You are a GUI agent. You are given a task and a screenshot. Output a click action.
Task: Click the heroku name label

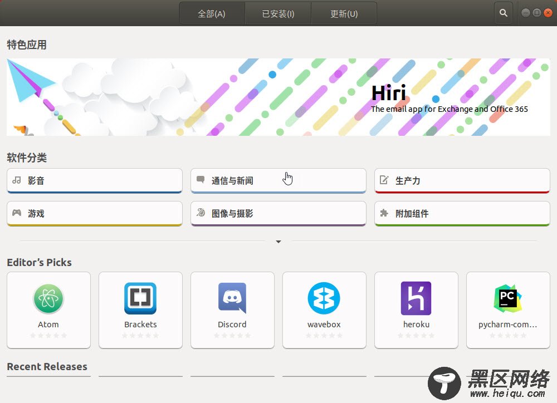416,324
